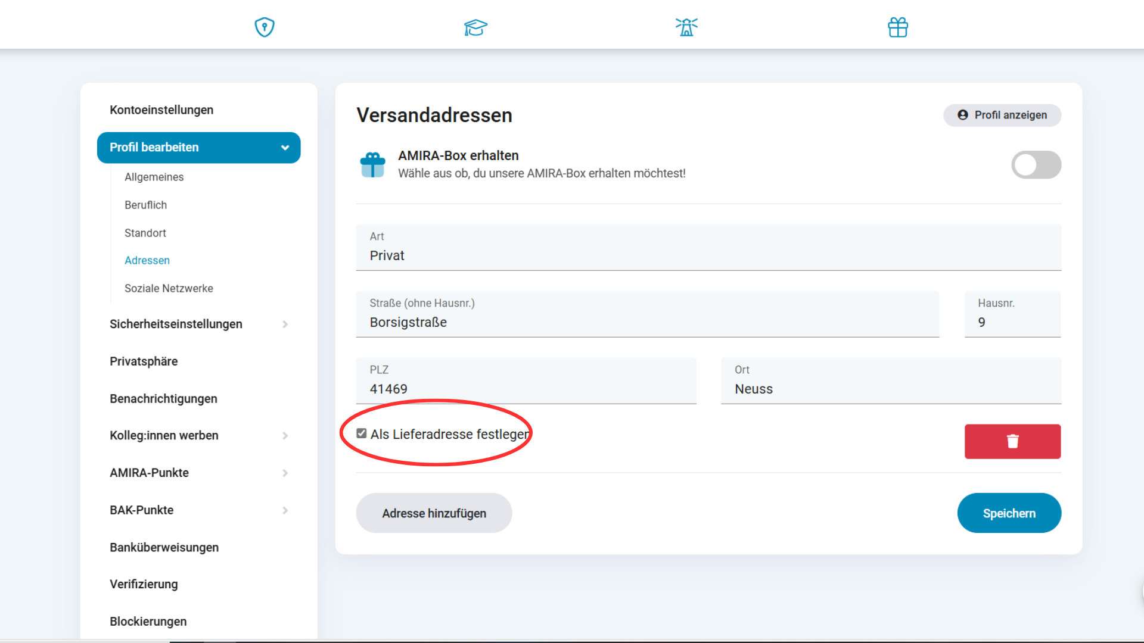This screenshot has height=643, width=1144.
Task: Expand Sicherheitseinstellungen chevron
Action: point(285,324)
